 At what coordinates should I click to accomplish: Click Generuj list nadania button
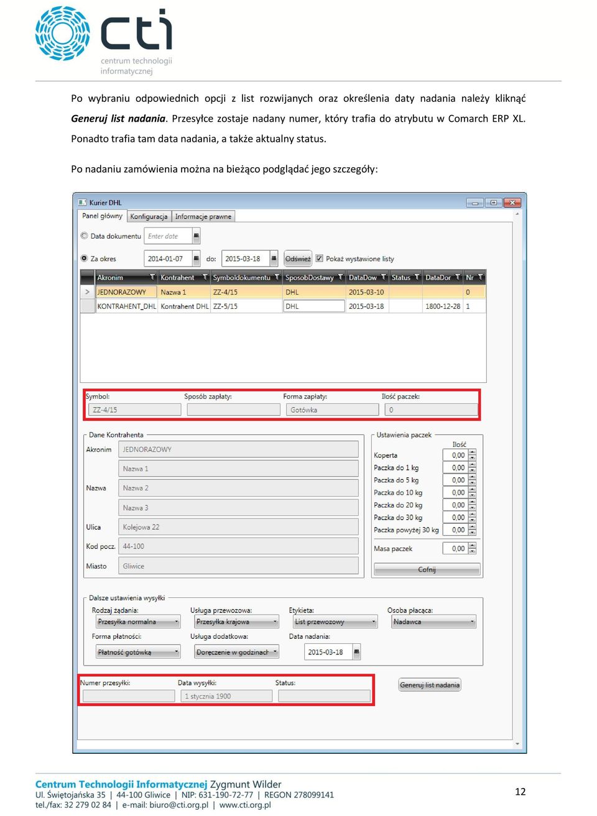pyautogui.click(x=430, y=685)
